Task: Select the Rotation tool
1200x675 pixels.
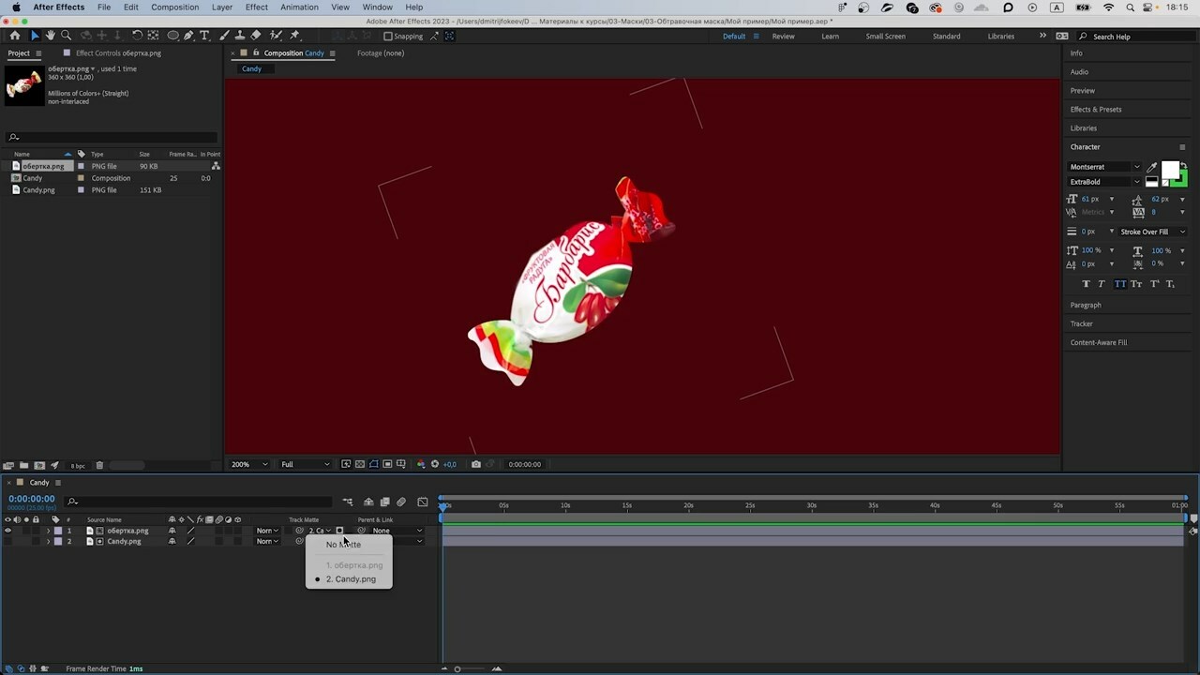Action: [137, 36]
